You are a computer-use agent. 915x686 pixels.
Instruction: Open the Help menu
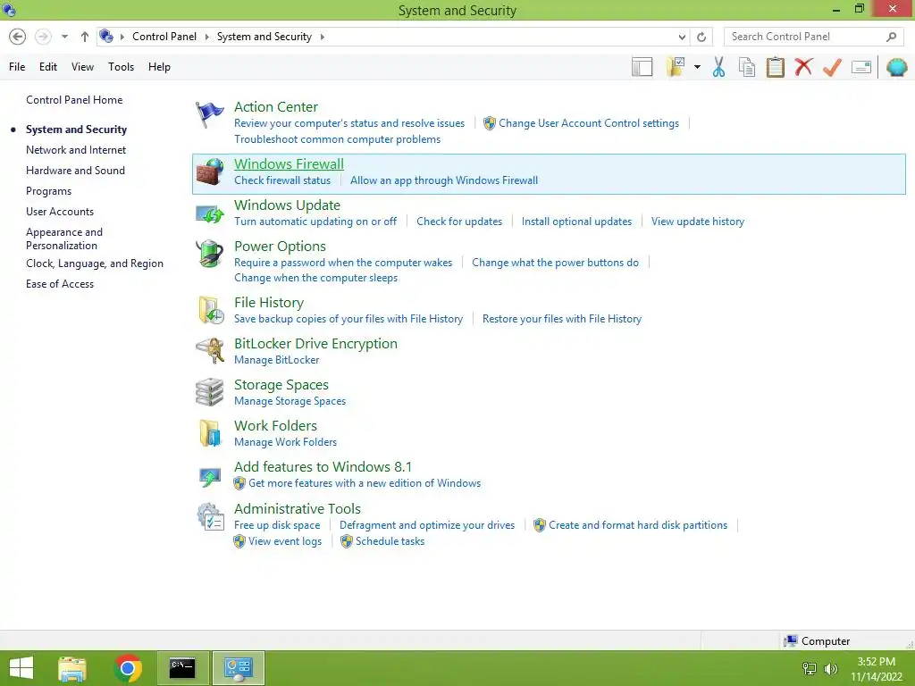[x=159, y=67]
